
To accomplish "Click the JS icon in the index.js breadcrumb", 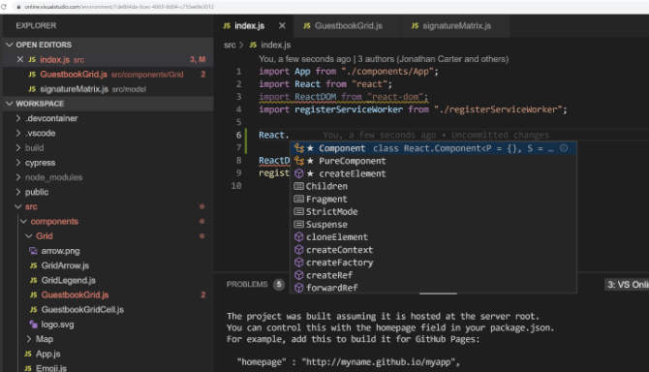I will point(254,45).
